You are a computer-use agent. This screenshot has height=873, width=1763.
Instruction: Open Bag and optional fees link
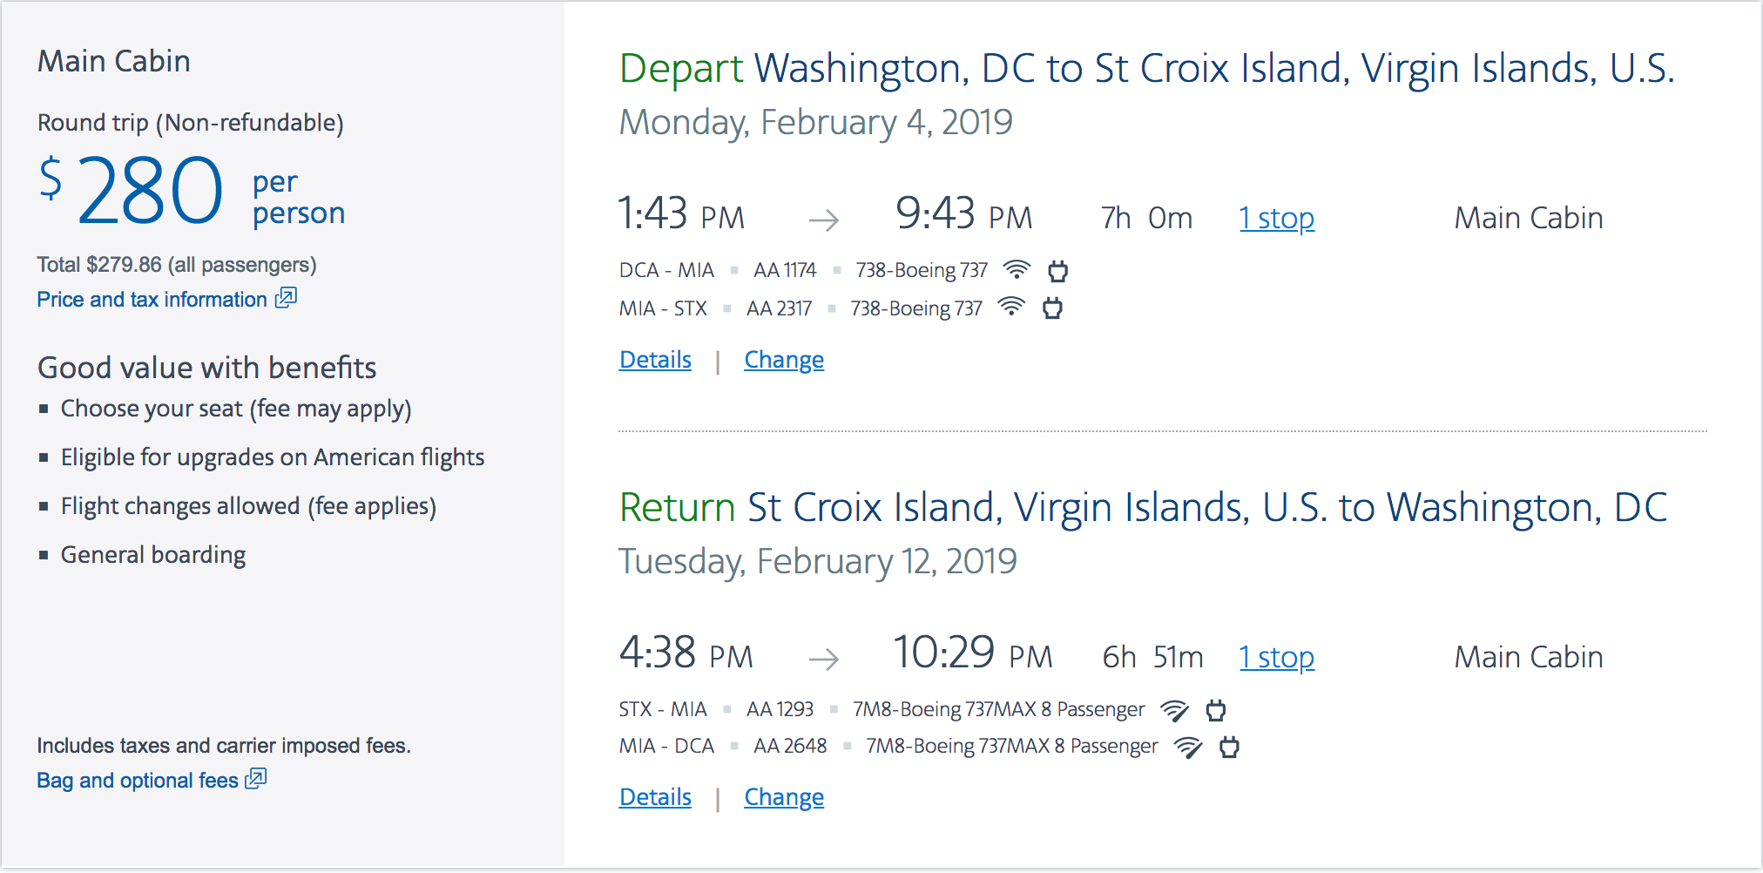[137, 781]
